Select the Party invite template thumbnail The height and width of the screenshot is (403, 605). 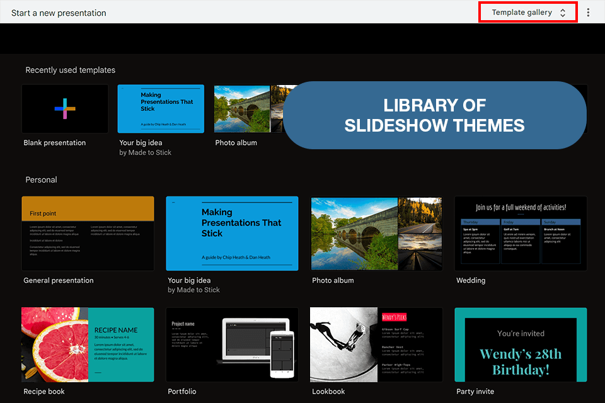tap(521, 345)
